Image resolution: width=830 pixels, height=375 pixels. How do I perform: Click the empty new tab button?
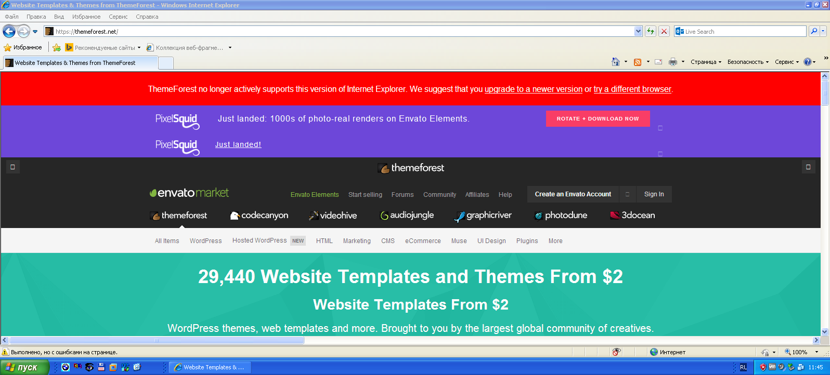(165, 63)
